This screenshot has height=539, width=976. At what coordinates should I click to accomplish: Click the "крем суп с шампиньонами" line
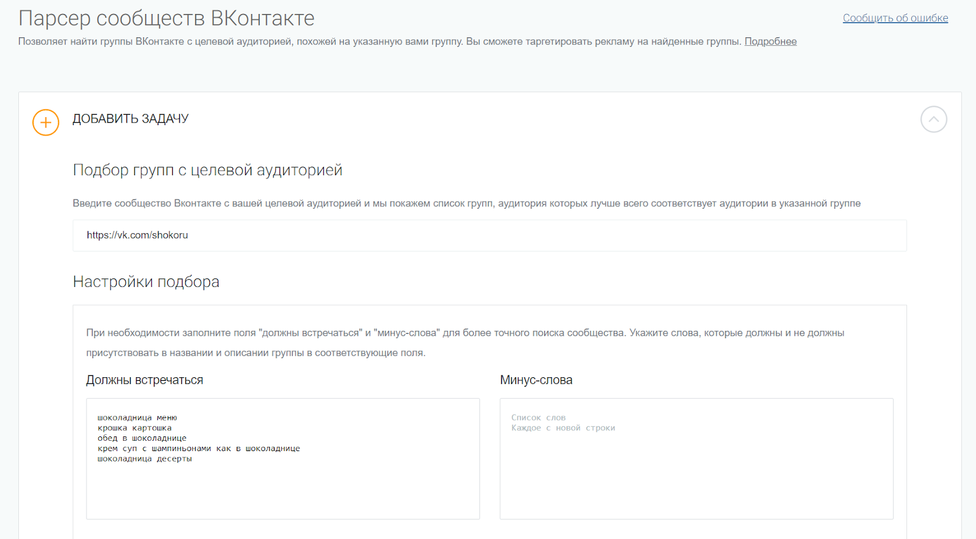(x=199, y=449)
